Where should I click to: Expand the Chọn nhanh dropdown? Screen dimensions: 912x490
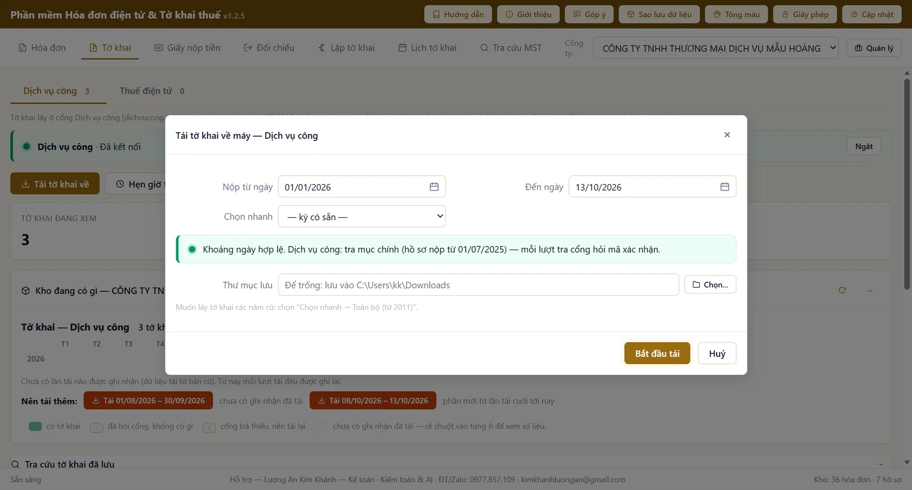click(362, 217)
